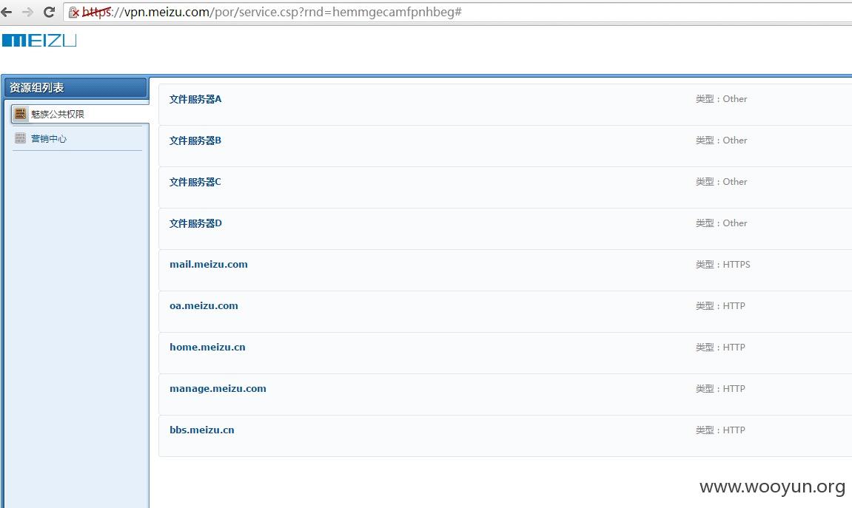Open 文件服务器D resource
The image size is (852, 508).
195,223
